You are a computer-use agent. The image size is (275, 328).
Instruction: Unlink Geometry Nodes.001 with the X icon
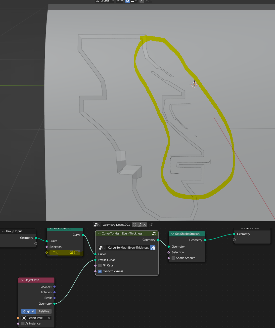[145, 225]
